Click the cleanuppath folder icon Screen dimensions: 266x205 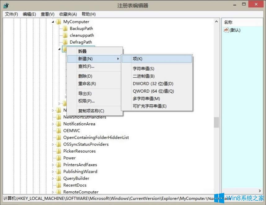point(65,35)
